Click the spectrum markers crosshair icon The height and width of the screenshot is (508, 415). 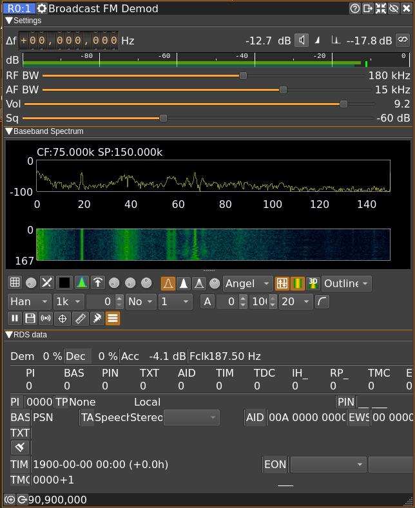(x=63, y=318)
